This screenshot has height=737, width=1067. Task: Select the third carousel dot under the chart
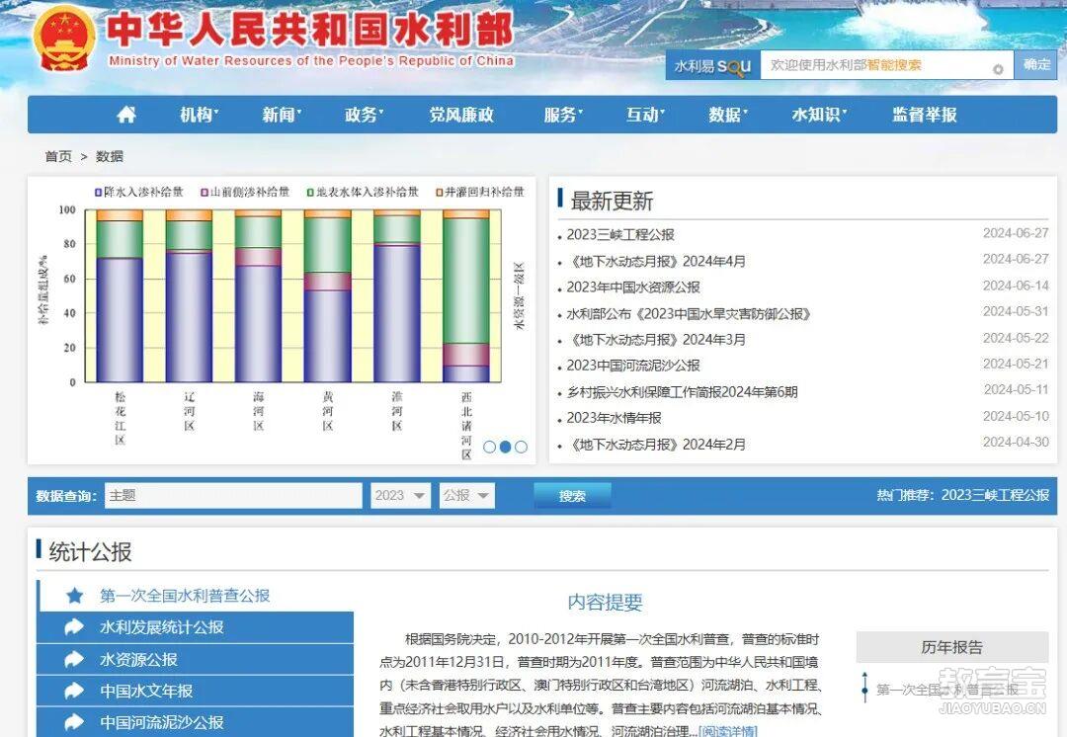pos(521,447)
